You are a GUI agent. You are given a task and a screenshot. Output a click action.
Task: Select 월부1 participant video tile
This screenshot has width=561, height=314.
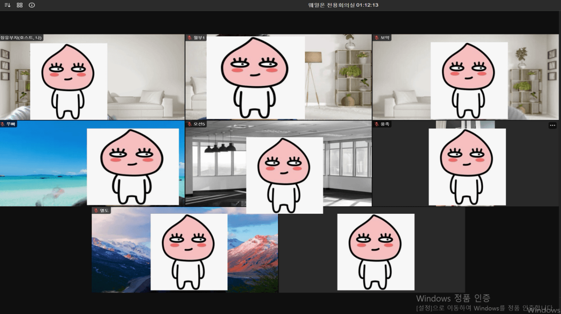(x=278, y=77)
